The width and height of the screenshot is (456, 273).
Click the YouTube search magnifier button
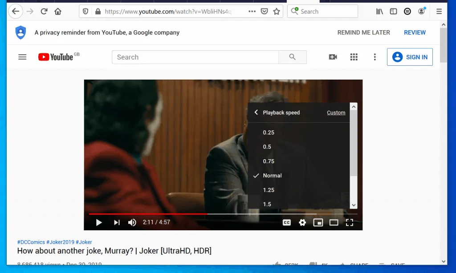click(293, 57)
